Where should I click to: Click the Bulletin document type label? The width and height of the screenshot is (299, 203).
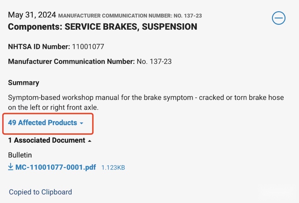coord(20,155)
